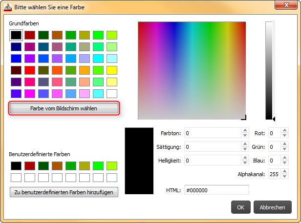
Task: Select black swatch in Benutzerdefinierte Farben
Action: [16, 166]
